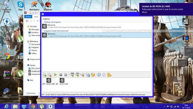
Task: Open the Inicio tab in File Explorer
Action: 36,17
